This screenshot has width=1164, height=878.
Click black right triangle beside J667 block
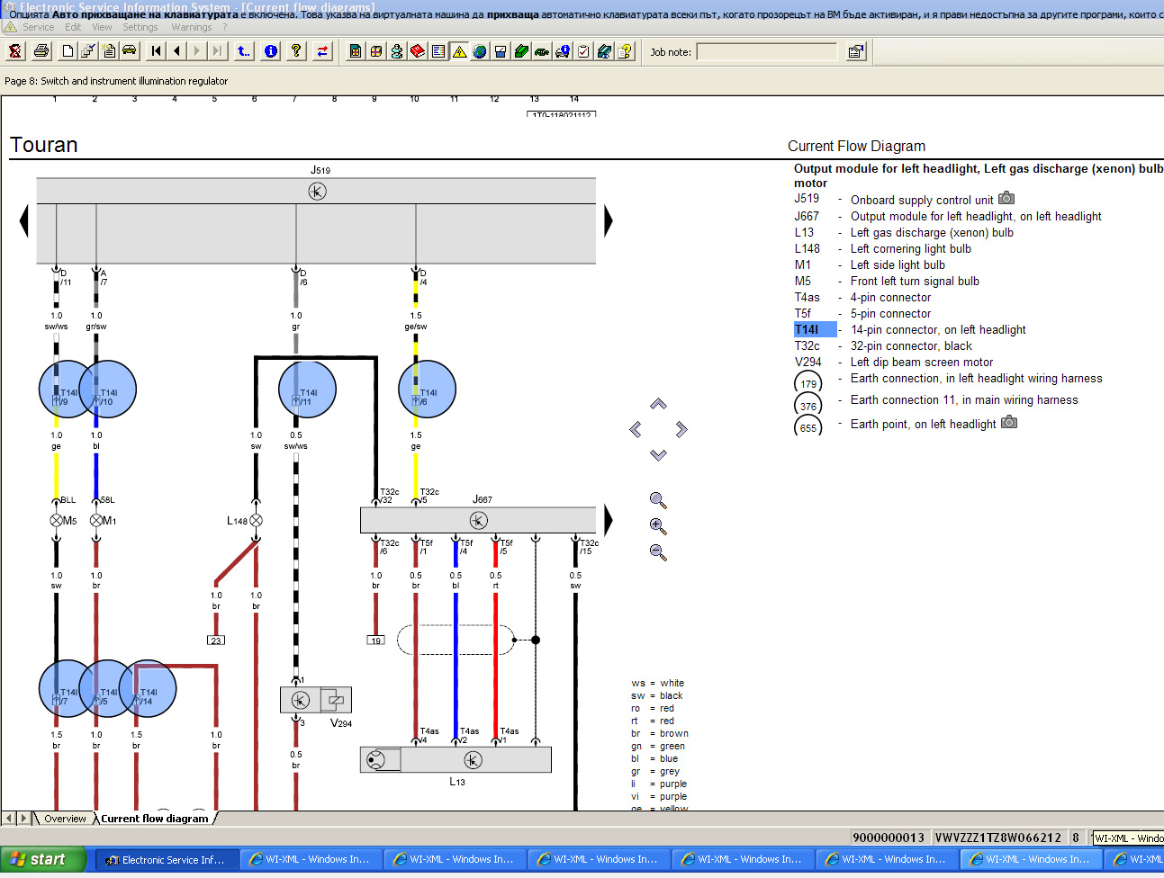tap(609, 520)
